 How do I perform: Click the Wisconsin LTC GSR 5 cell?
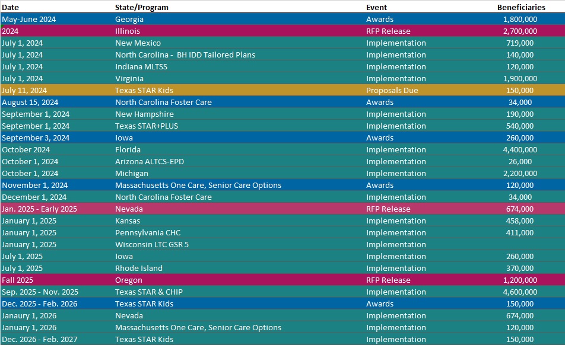point(152,244)
